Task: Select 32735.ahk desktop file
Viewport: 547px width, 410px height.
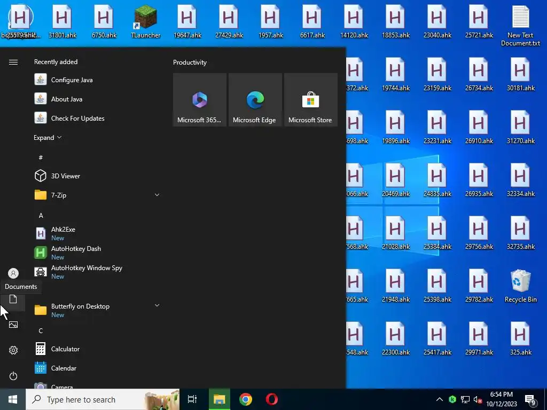Action: (x=520, y=233)
